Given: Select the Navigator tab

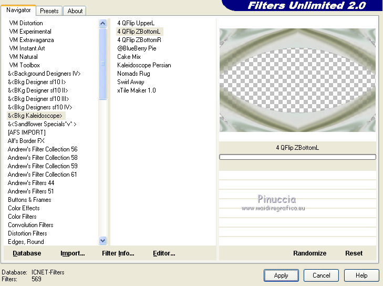Looking at the screenshot, I should (x=18, y=10).
